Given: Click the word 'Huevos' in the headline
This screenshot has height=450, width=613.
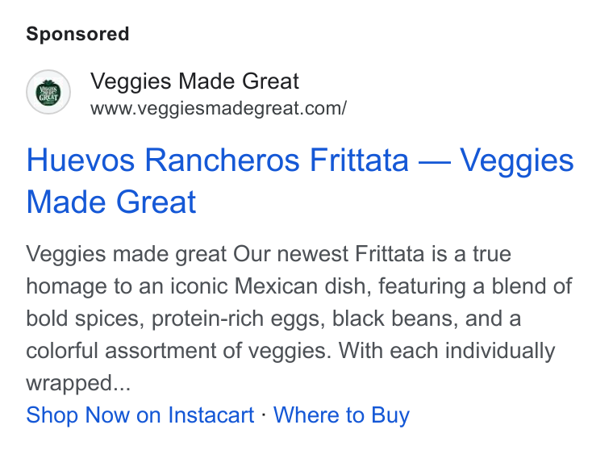Looking at the screenshot, I should 80,160.
